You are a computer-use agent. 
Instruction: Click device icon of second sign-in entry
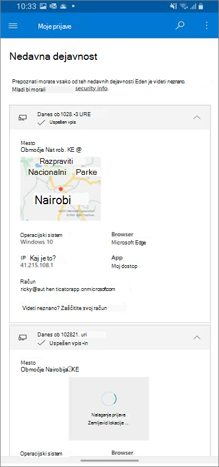click(x=22, y=338)
